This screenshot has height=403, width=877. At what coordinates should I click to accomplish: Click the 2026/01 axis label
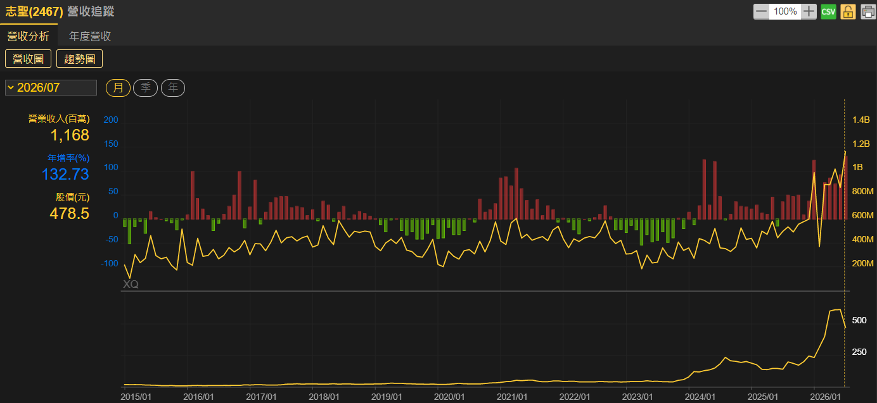(826, 396)
